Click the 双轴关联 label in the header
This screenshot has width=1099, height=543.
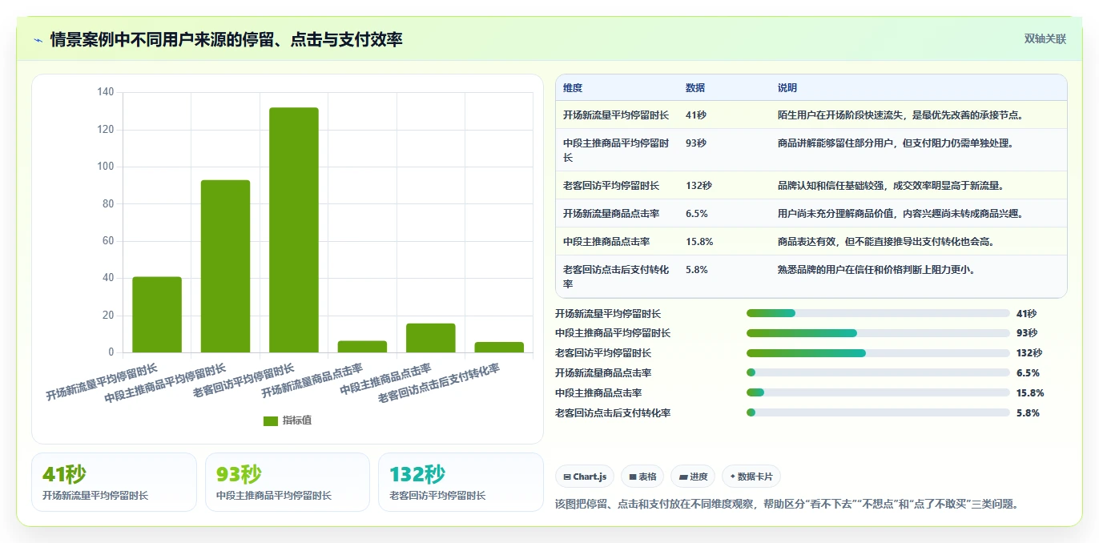coord(1045,38)
